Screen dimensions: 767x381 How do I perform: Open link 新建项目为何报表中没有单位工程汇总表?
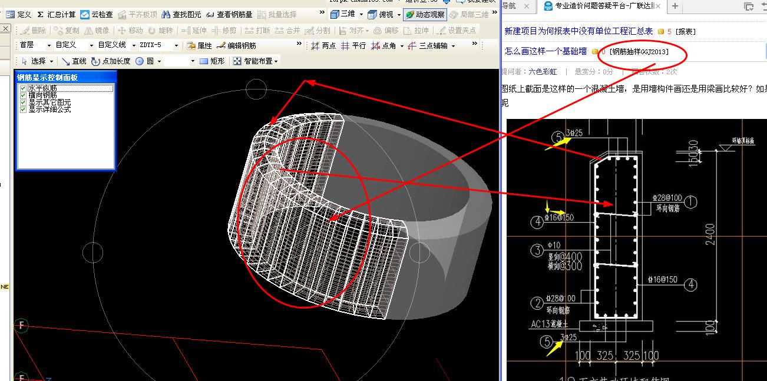pos(578,31)
